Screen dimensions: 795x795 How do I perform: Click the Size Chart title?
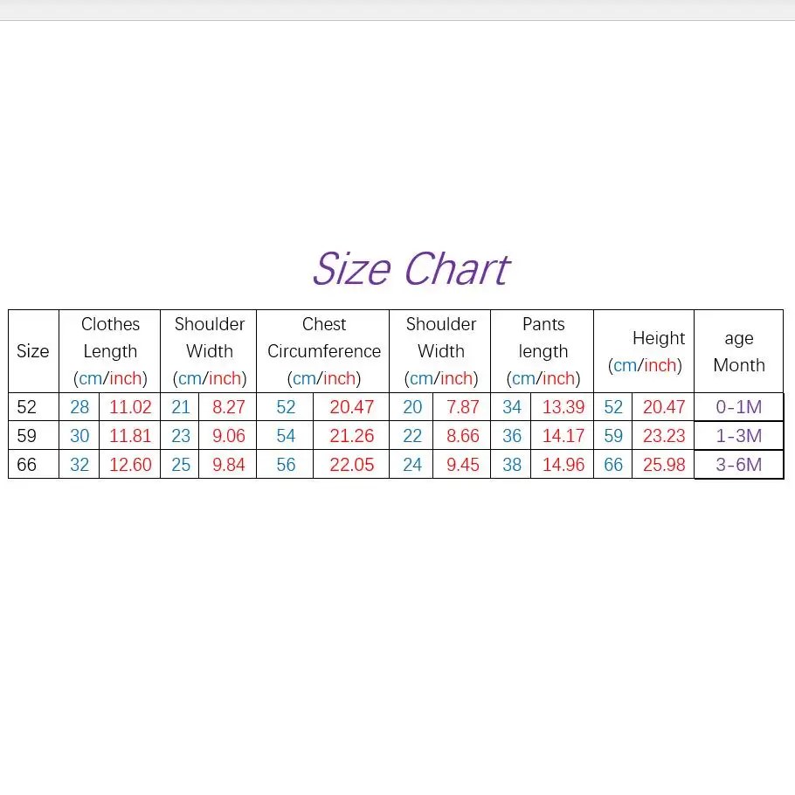point(411,269)
